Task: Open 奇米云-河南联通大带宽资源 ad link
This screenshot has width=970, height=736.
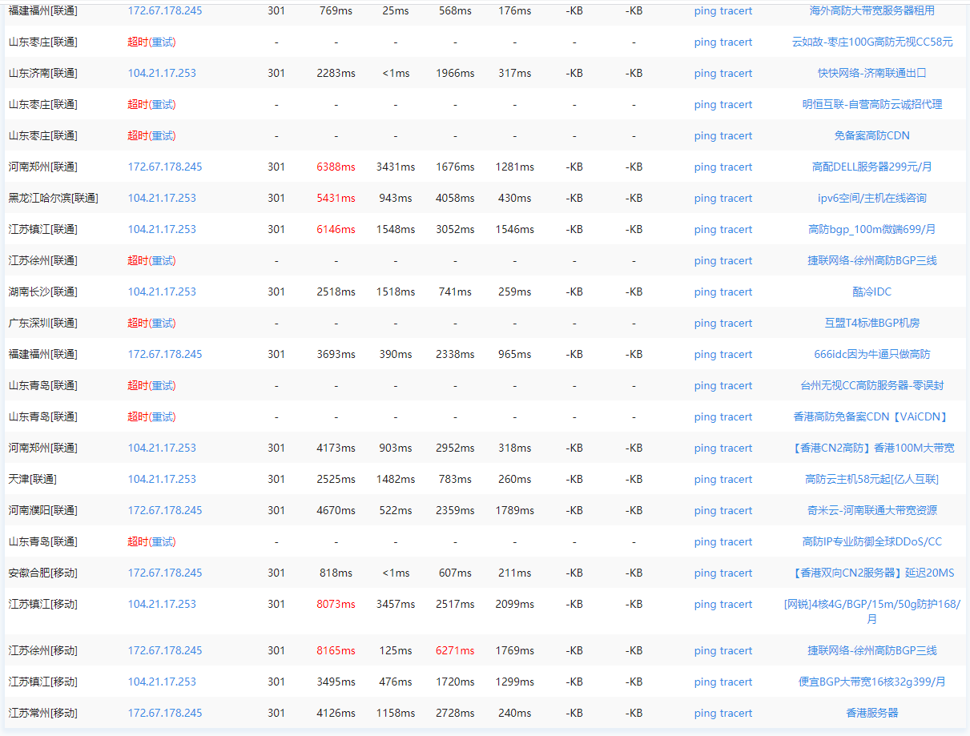Action: point(871,511)
